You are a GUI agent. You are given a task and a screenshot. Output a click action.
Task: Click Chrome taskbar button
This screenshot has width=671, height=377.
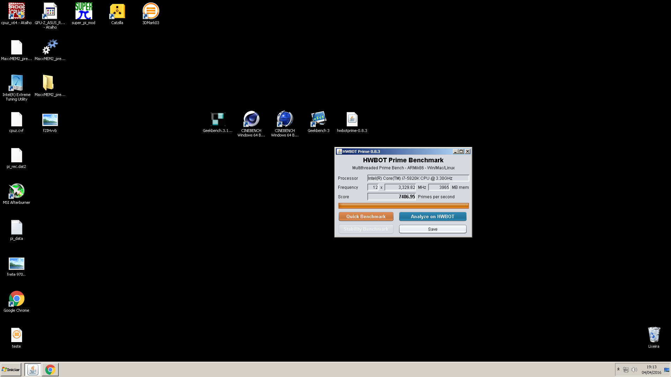click(50, 370)
